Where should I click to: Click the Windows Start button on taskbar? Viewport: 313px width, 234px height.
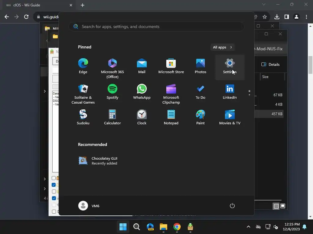tap(123, 227)
